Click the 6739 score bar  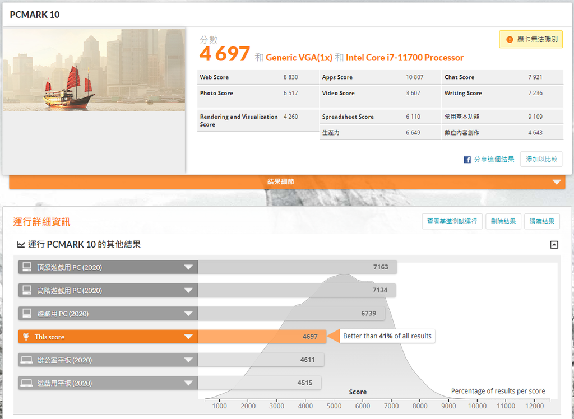tap(291, 314)
